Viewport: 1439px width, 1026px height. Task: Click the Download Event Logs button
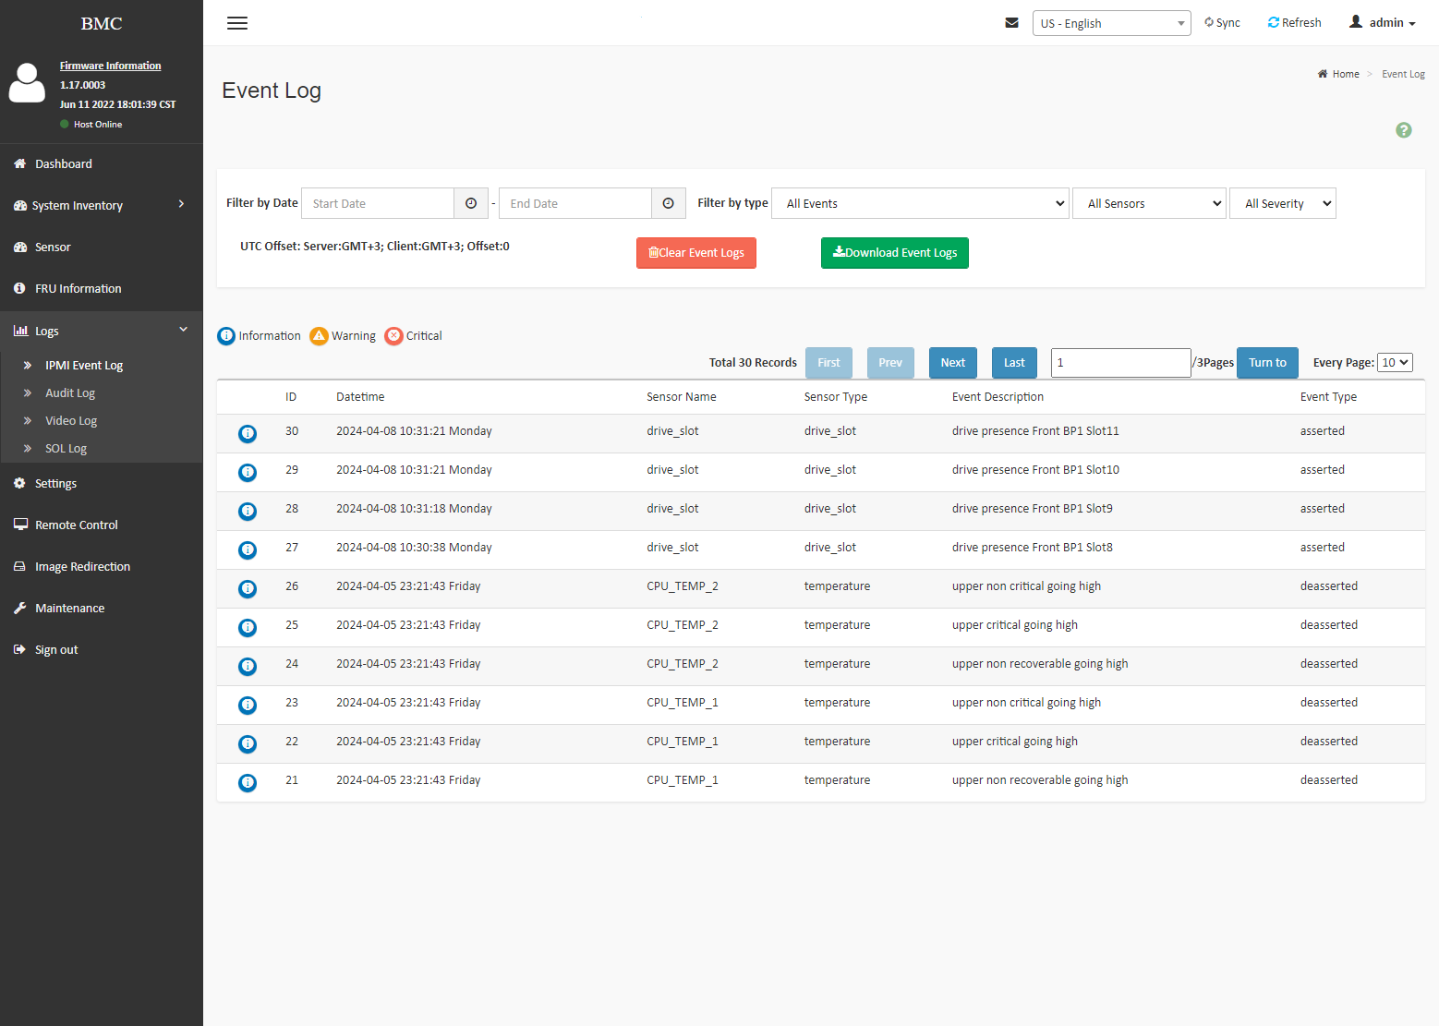click(x=895, y=253)
